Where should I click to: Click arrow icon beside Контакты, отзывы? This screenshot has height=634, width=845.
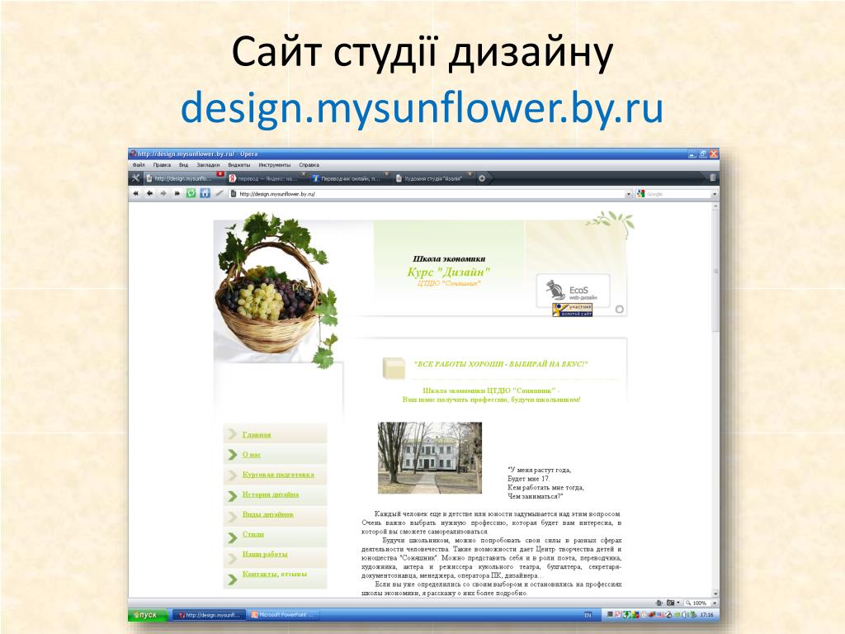pyautogui.click(x=232, y=580)
